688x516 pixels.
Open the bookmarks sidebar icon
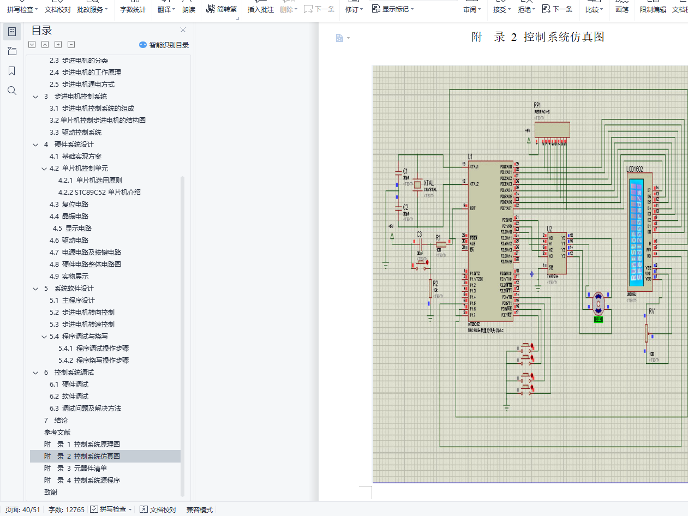tap(12, 71)
